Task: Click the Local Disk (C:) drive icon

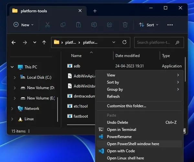Action: point(23,77)
